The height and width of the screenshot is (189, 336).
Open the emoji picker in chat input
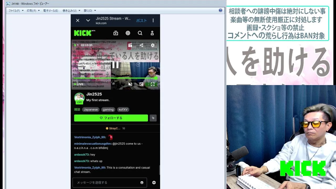pyautogui.click(x=142, y=182)
